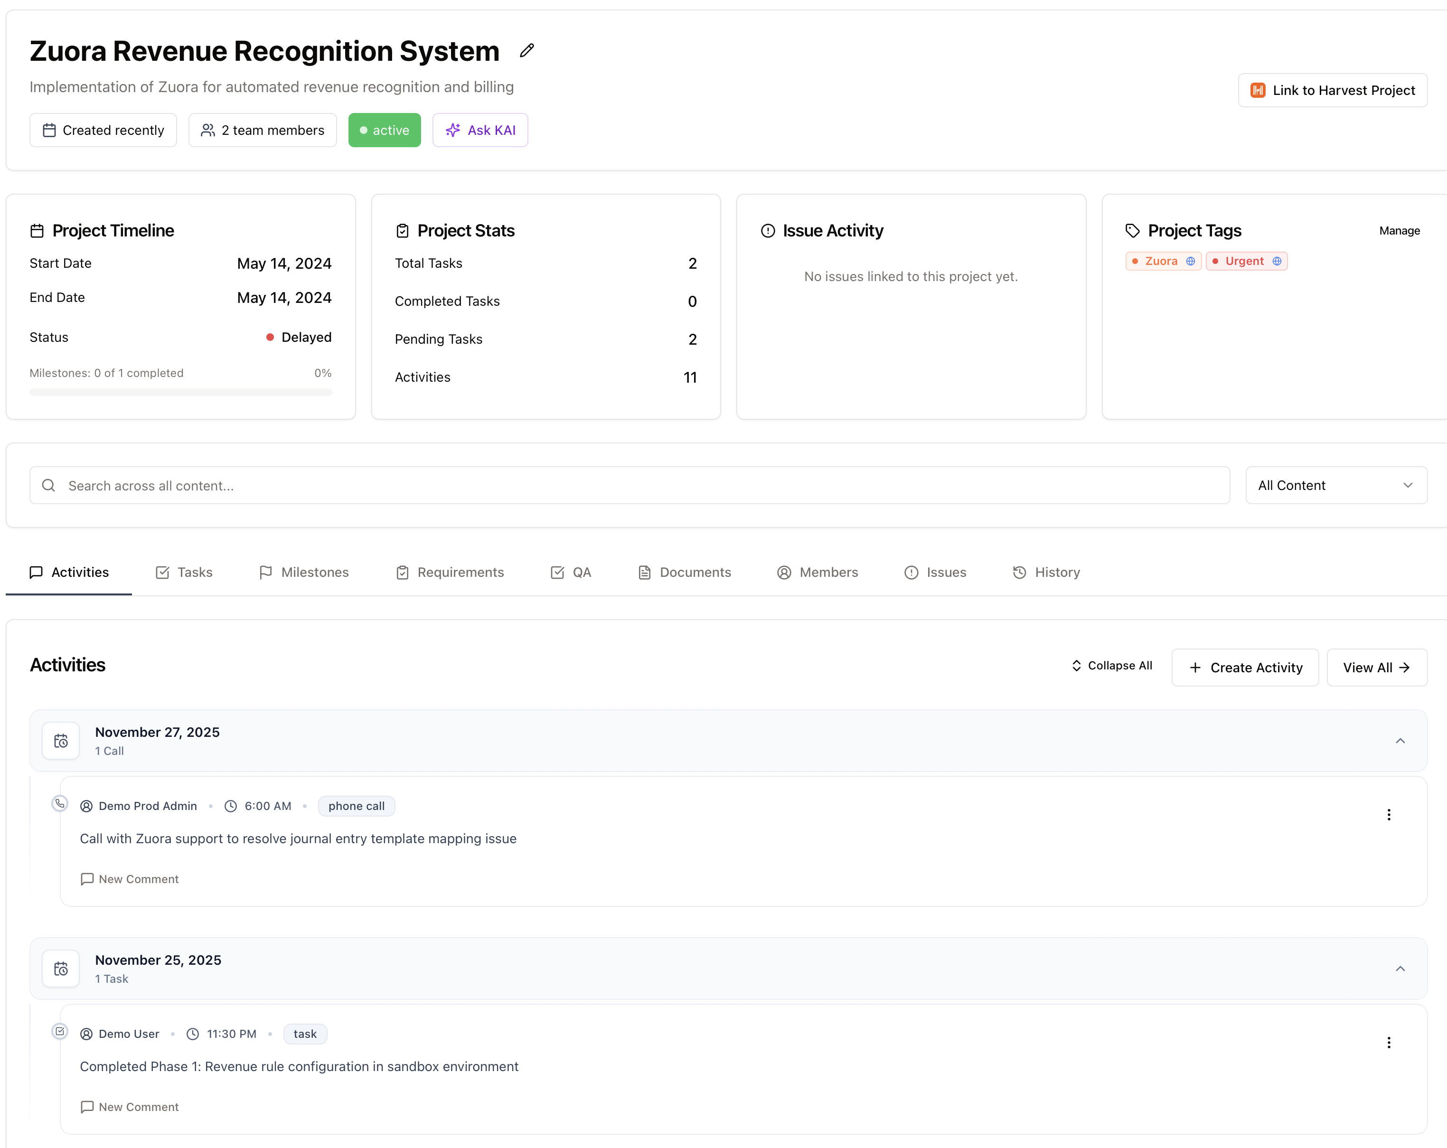
Task: Click calendar icon next to November 25, 2025
Action: (61, 969)
